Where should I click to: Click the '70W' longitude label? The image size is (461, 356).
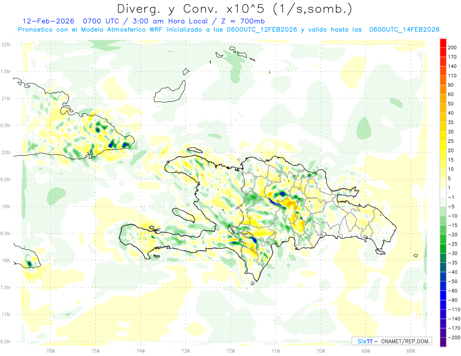tap(320, 351)
